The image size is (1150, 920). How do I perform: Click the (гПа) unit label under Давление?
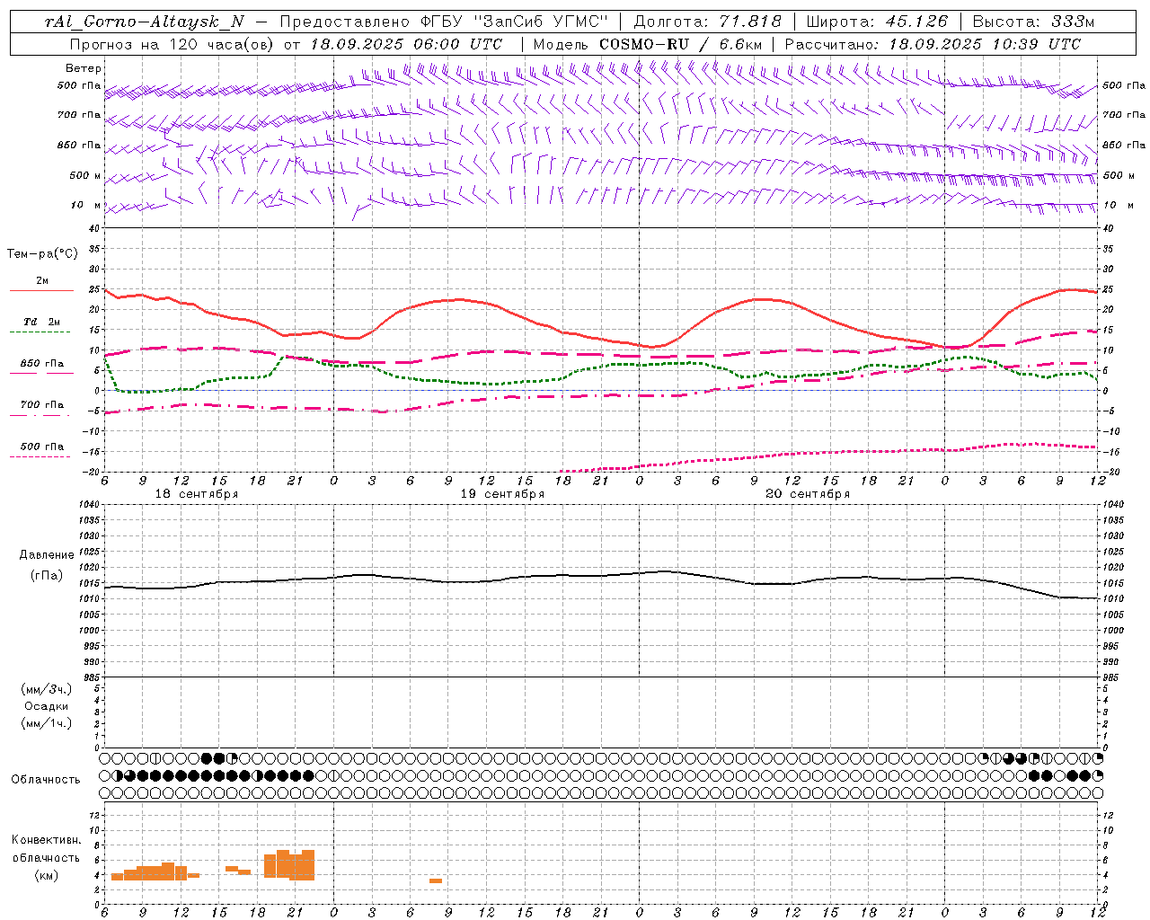[x=47, y=575]
